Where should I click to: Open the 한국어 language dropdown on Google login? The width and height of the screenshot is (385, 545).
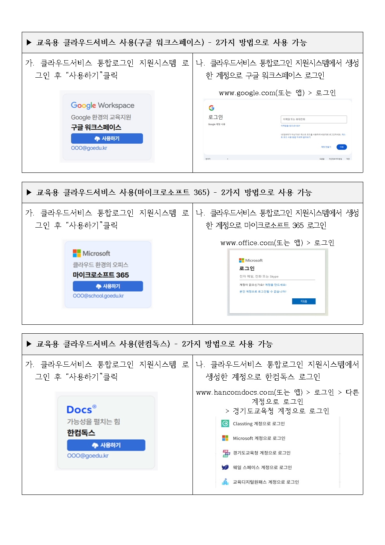(x=217, y=158)
